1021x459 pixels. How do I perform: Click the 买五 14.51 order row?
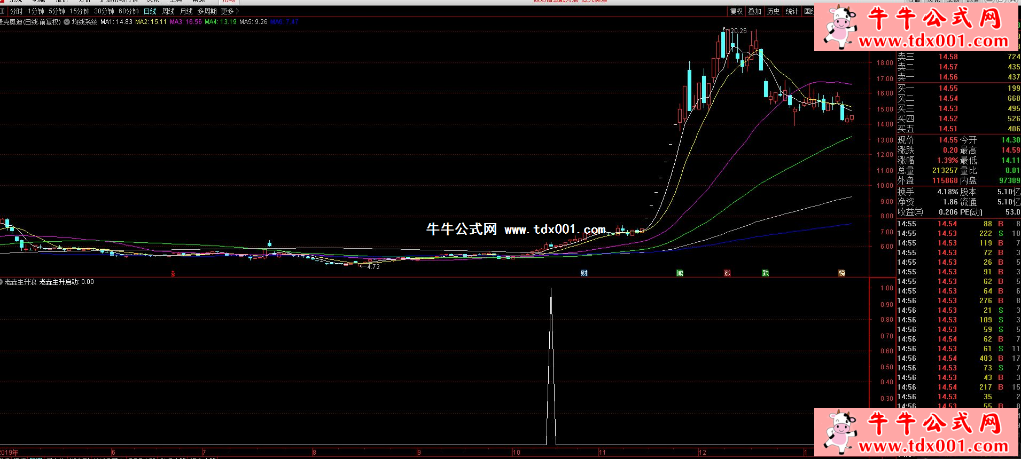958,129
